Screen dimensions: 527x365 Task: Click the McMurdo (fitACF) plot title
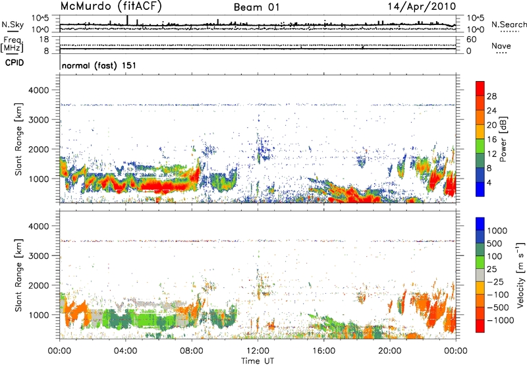[x=111, y=7]
